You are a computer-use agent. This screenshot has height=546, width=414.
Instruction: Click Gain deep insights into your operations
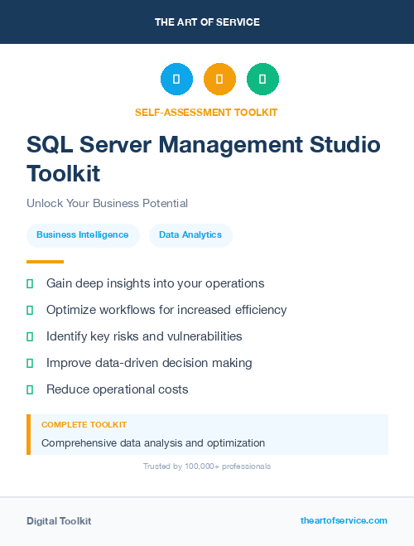point(155,283)
